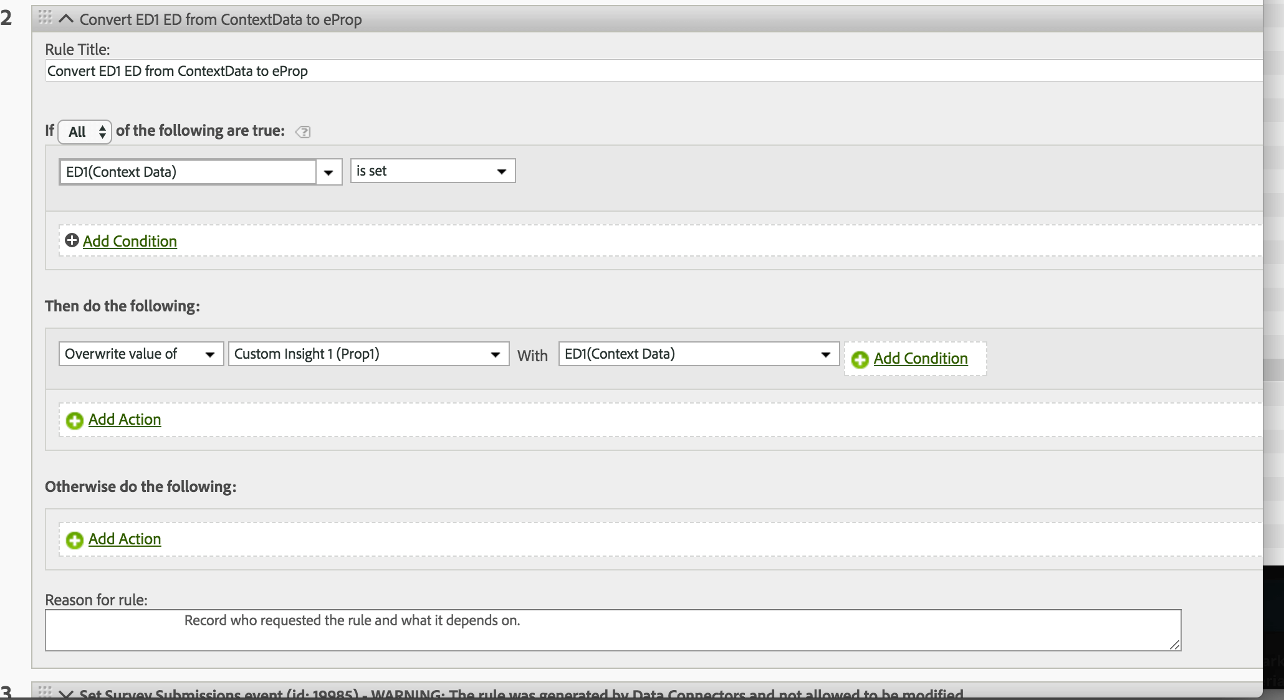Open the Overwrite value of action dropdown
The width and height of the screenshot is (1284, 700).
[210, 354]
